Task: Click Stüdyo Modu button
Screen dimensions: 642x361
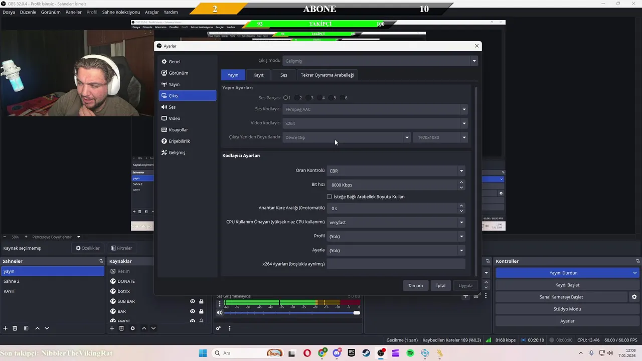Action: [567, 309]
